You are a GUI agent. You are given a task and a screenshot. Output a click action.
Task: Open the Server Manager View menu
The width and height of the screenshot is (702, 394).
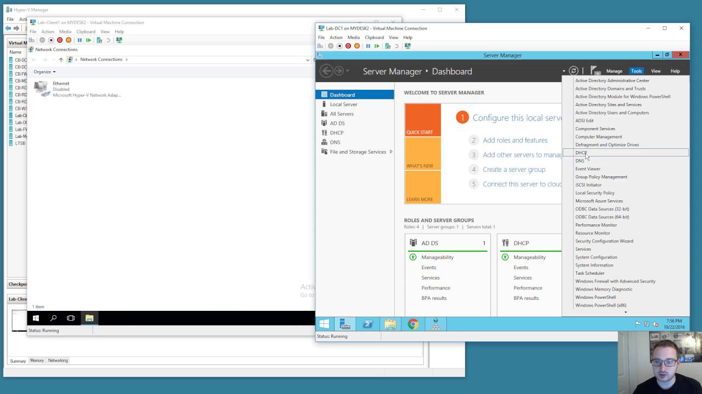[x=655, y=71]
